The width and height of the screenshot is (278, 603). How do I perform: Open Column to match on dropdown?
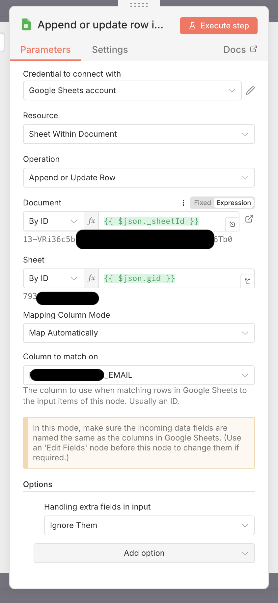tap(139, 375)
